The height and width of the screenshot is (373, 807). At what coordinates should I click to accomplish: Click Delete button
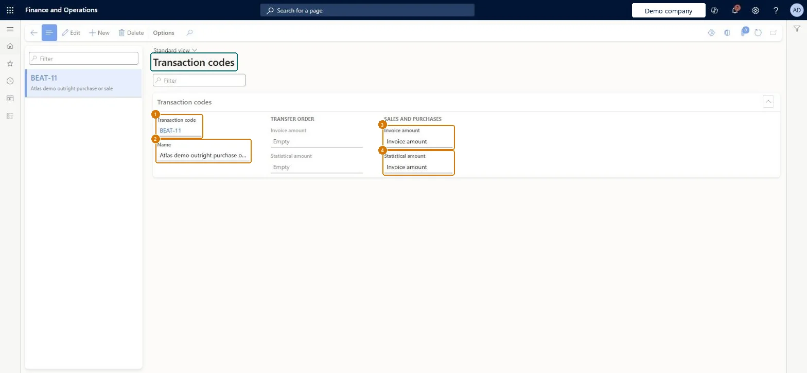131,32
